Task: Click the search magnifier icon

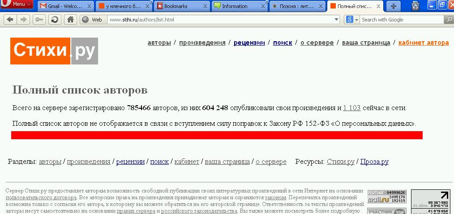Action: pyautogui.click(x=449, y=20)
